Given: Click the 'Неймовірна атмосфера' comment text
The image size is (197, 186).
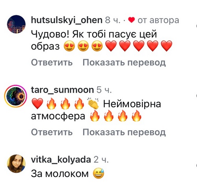Looking at the screenshot, I should click(96, 110).
